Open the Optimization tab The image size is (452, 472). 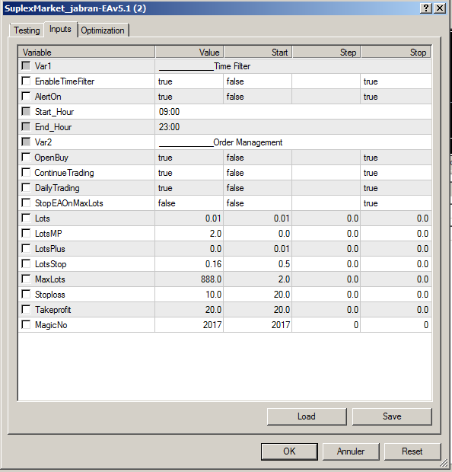[x=103, y=30]
